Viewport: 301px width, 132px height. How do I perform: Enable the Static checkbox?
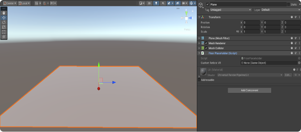289,4
